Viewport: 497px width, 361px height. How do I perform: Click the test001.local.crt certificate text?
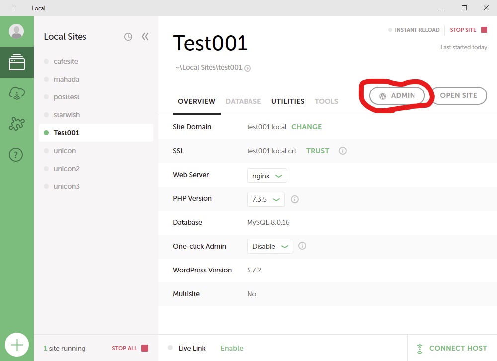tap(272, 151)
